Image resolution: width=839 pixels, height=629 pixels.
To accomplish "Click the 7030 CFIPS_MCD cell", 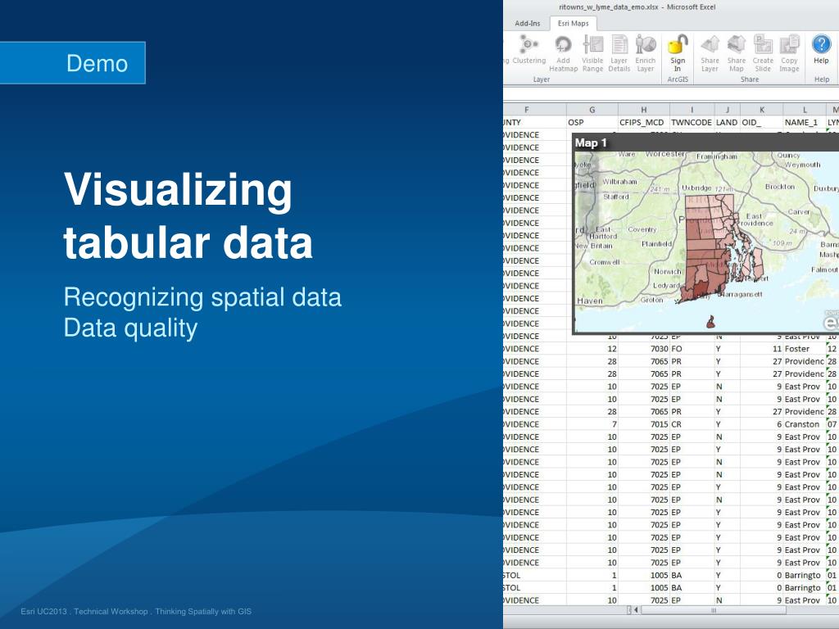I will pos(644,349).
